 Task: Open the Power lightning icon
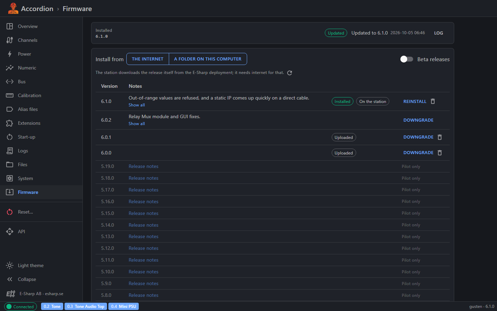(10, 54)
